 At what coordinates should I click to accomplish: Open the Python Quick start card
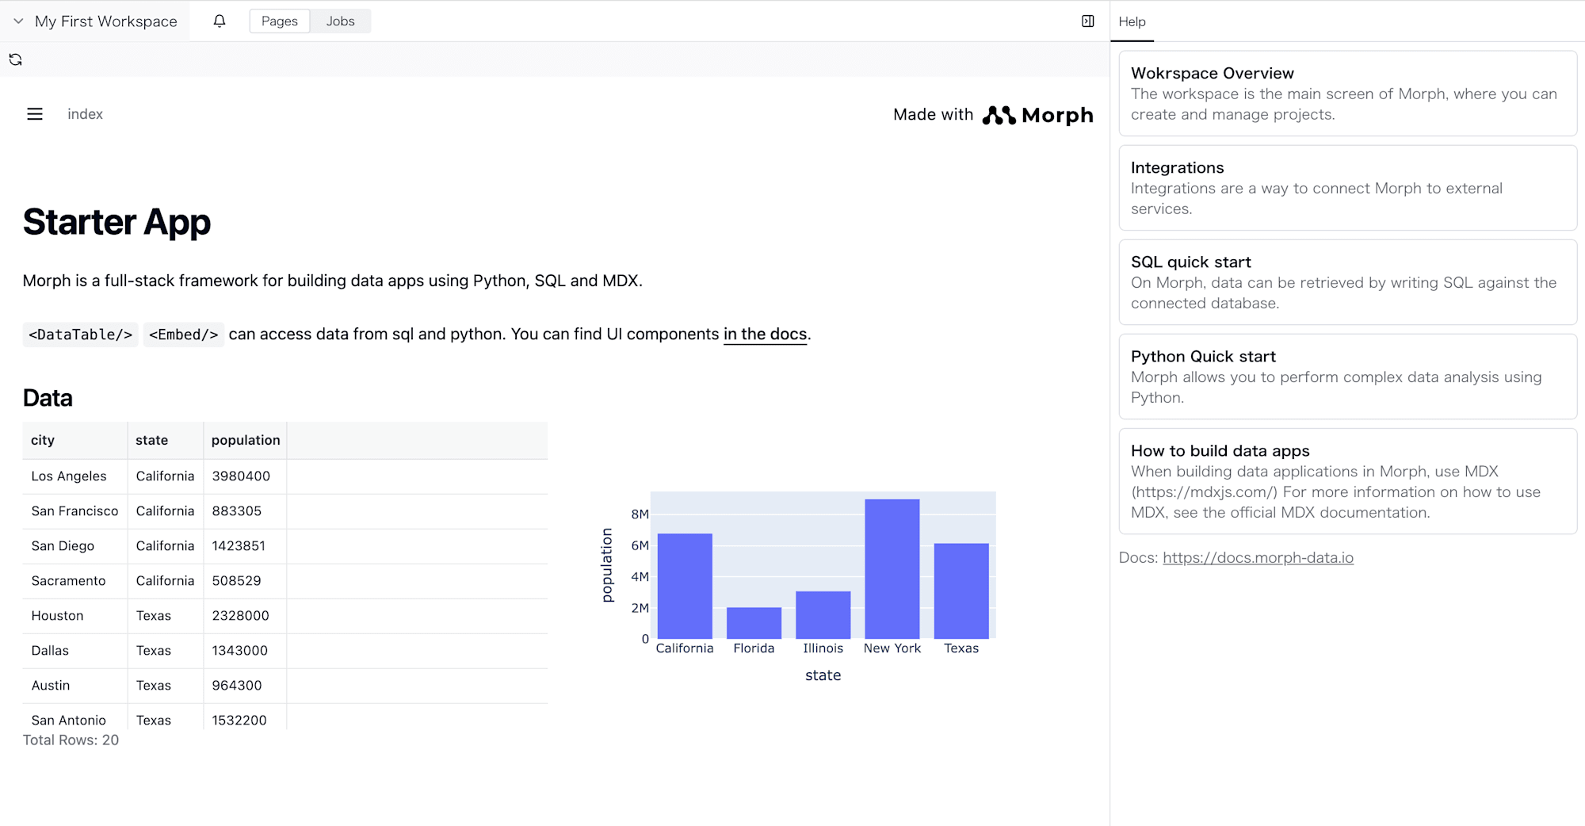1347,377
